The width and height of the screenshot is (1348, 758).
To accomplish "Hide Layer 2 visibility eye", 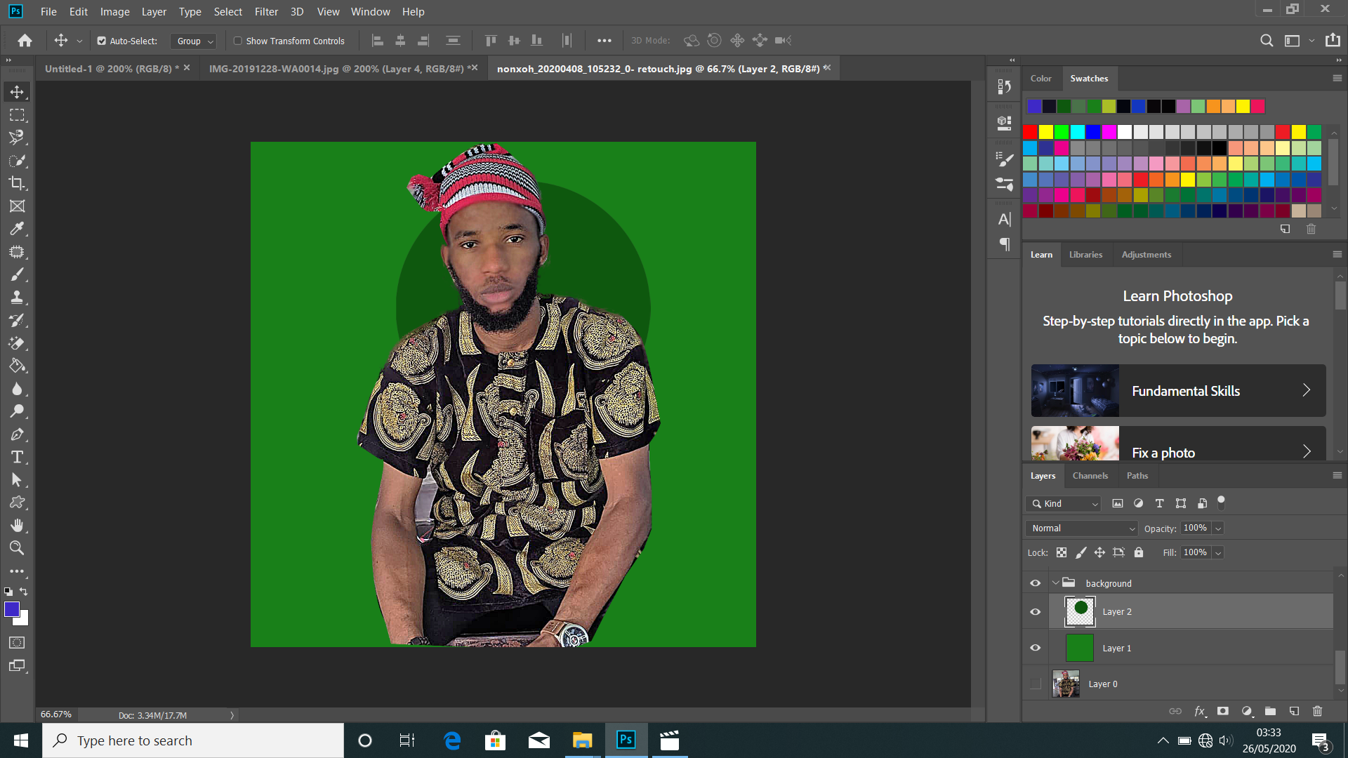I will (x=1035, y=612).
